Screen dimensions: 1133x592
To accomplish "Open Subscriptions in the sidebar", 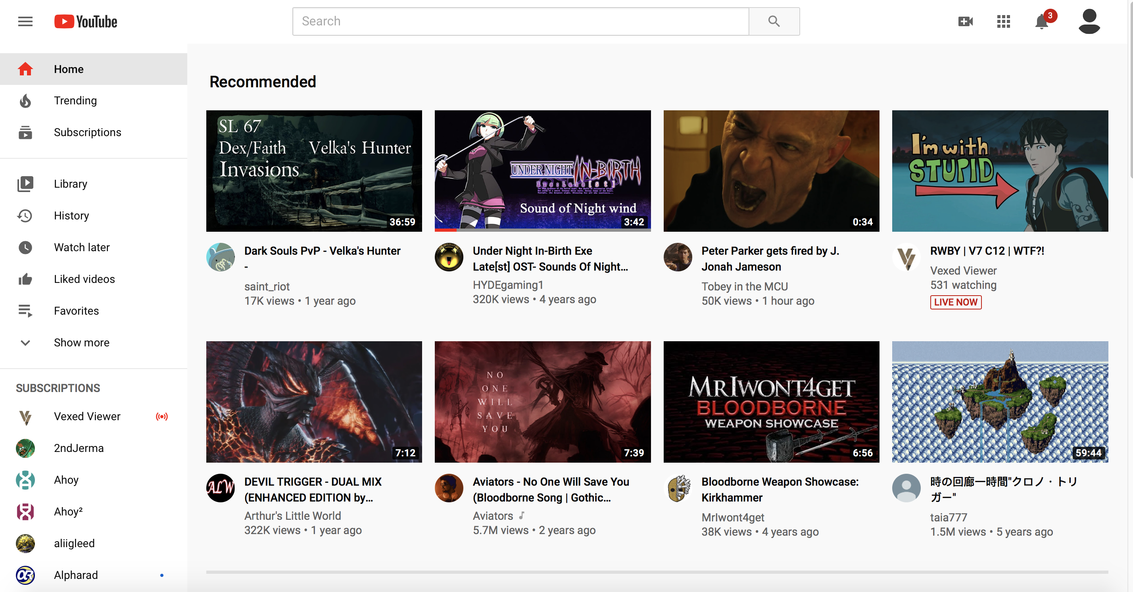I will [93, 133].
